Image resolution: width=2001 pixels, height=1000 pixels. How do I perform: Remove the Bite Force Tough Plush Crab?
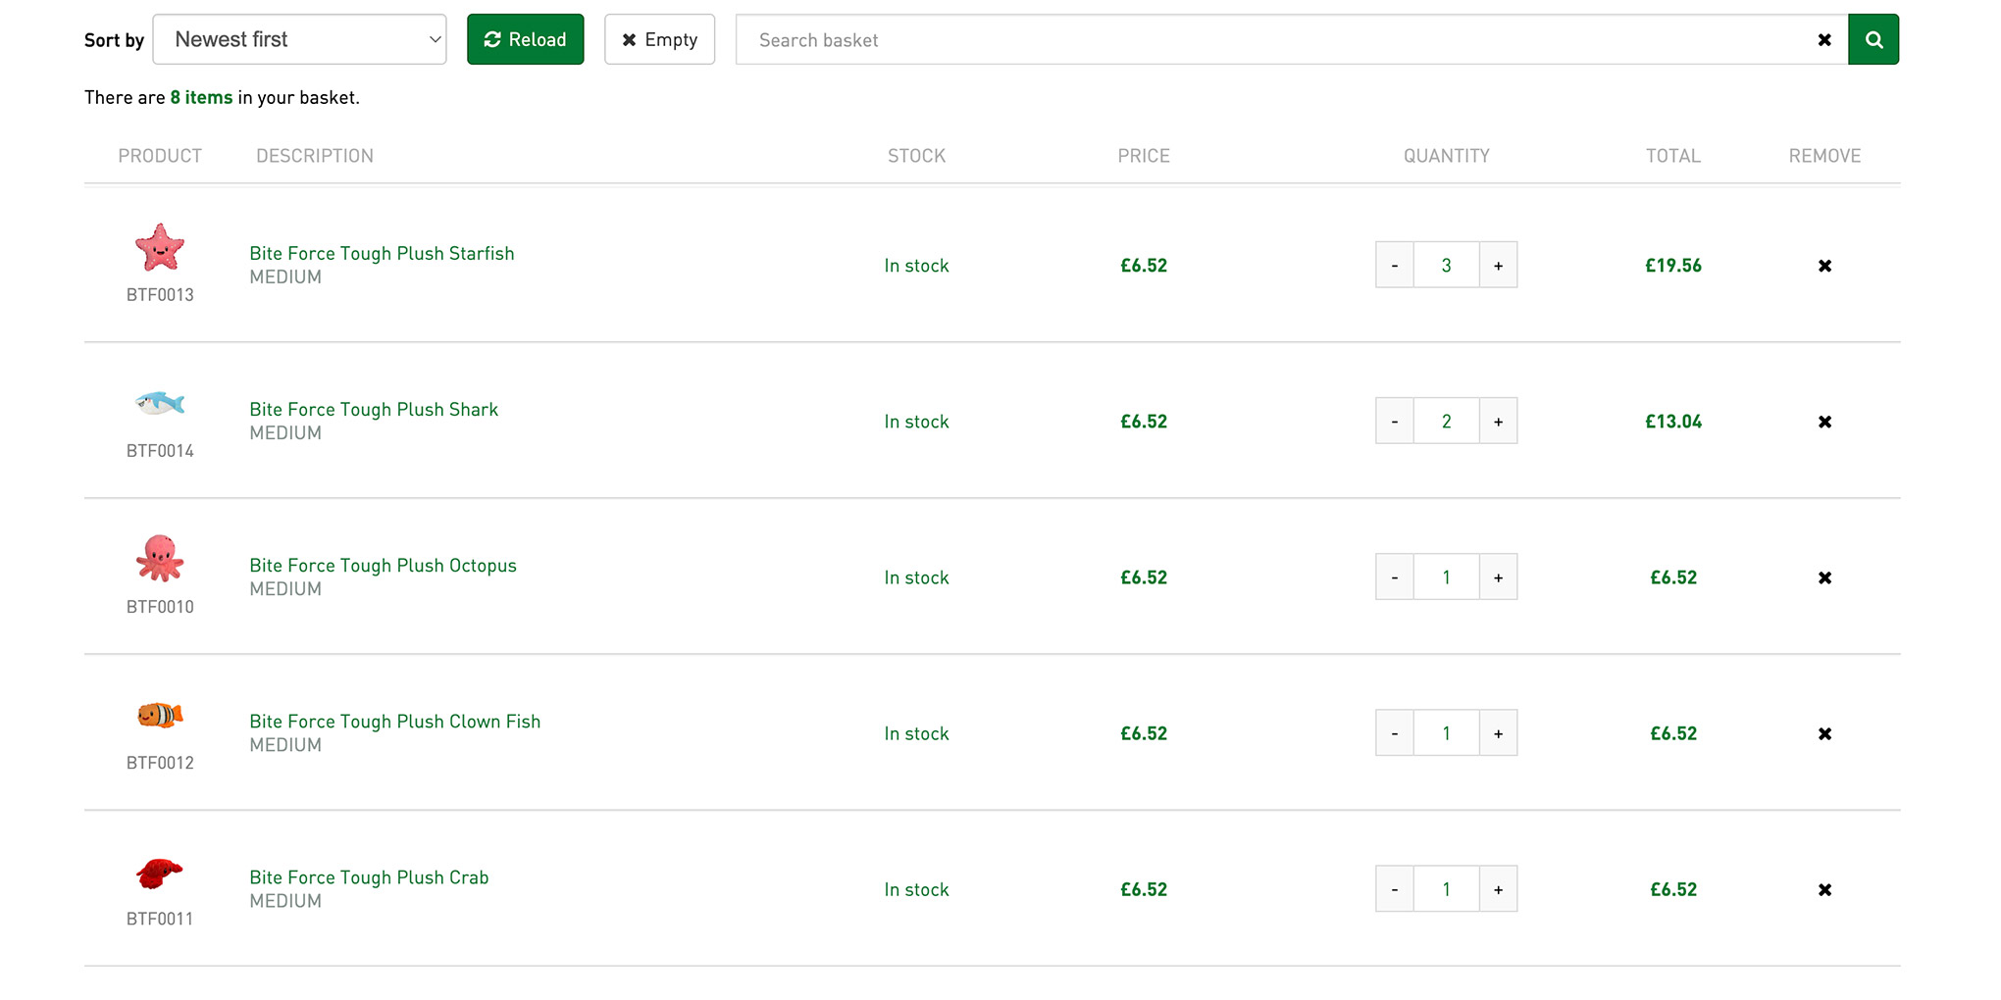click(1824, 889)
